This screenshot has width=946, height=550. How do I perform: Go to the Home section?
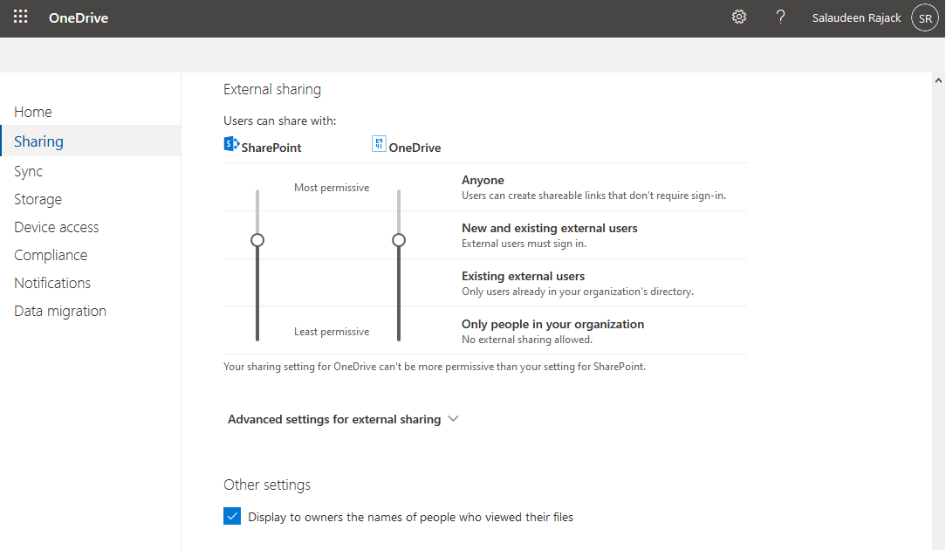tap(32, 112)
